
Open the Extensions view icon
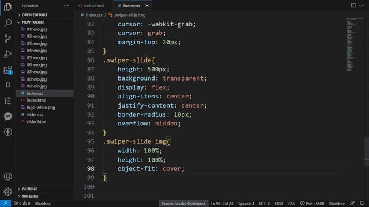tap(7, 70)
